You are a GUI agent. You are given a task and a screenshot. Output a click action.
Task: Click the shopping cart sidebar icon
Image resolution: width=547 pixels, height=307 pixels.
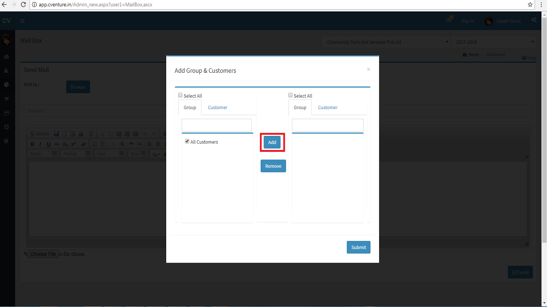pyautogui.click(x=6, y=99)
